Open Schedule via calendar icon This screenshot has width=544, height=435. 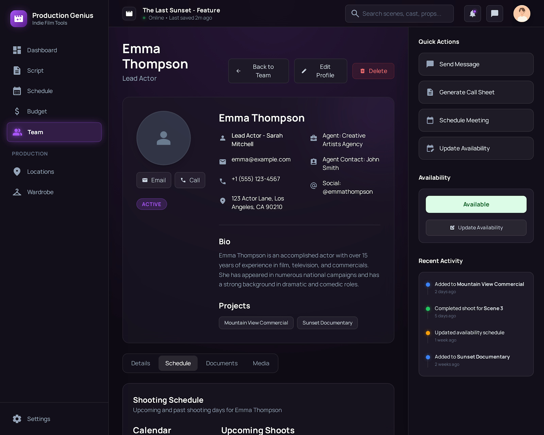(17, 91)
